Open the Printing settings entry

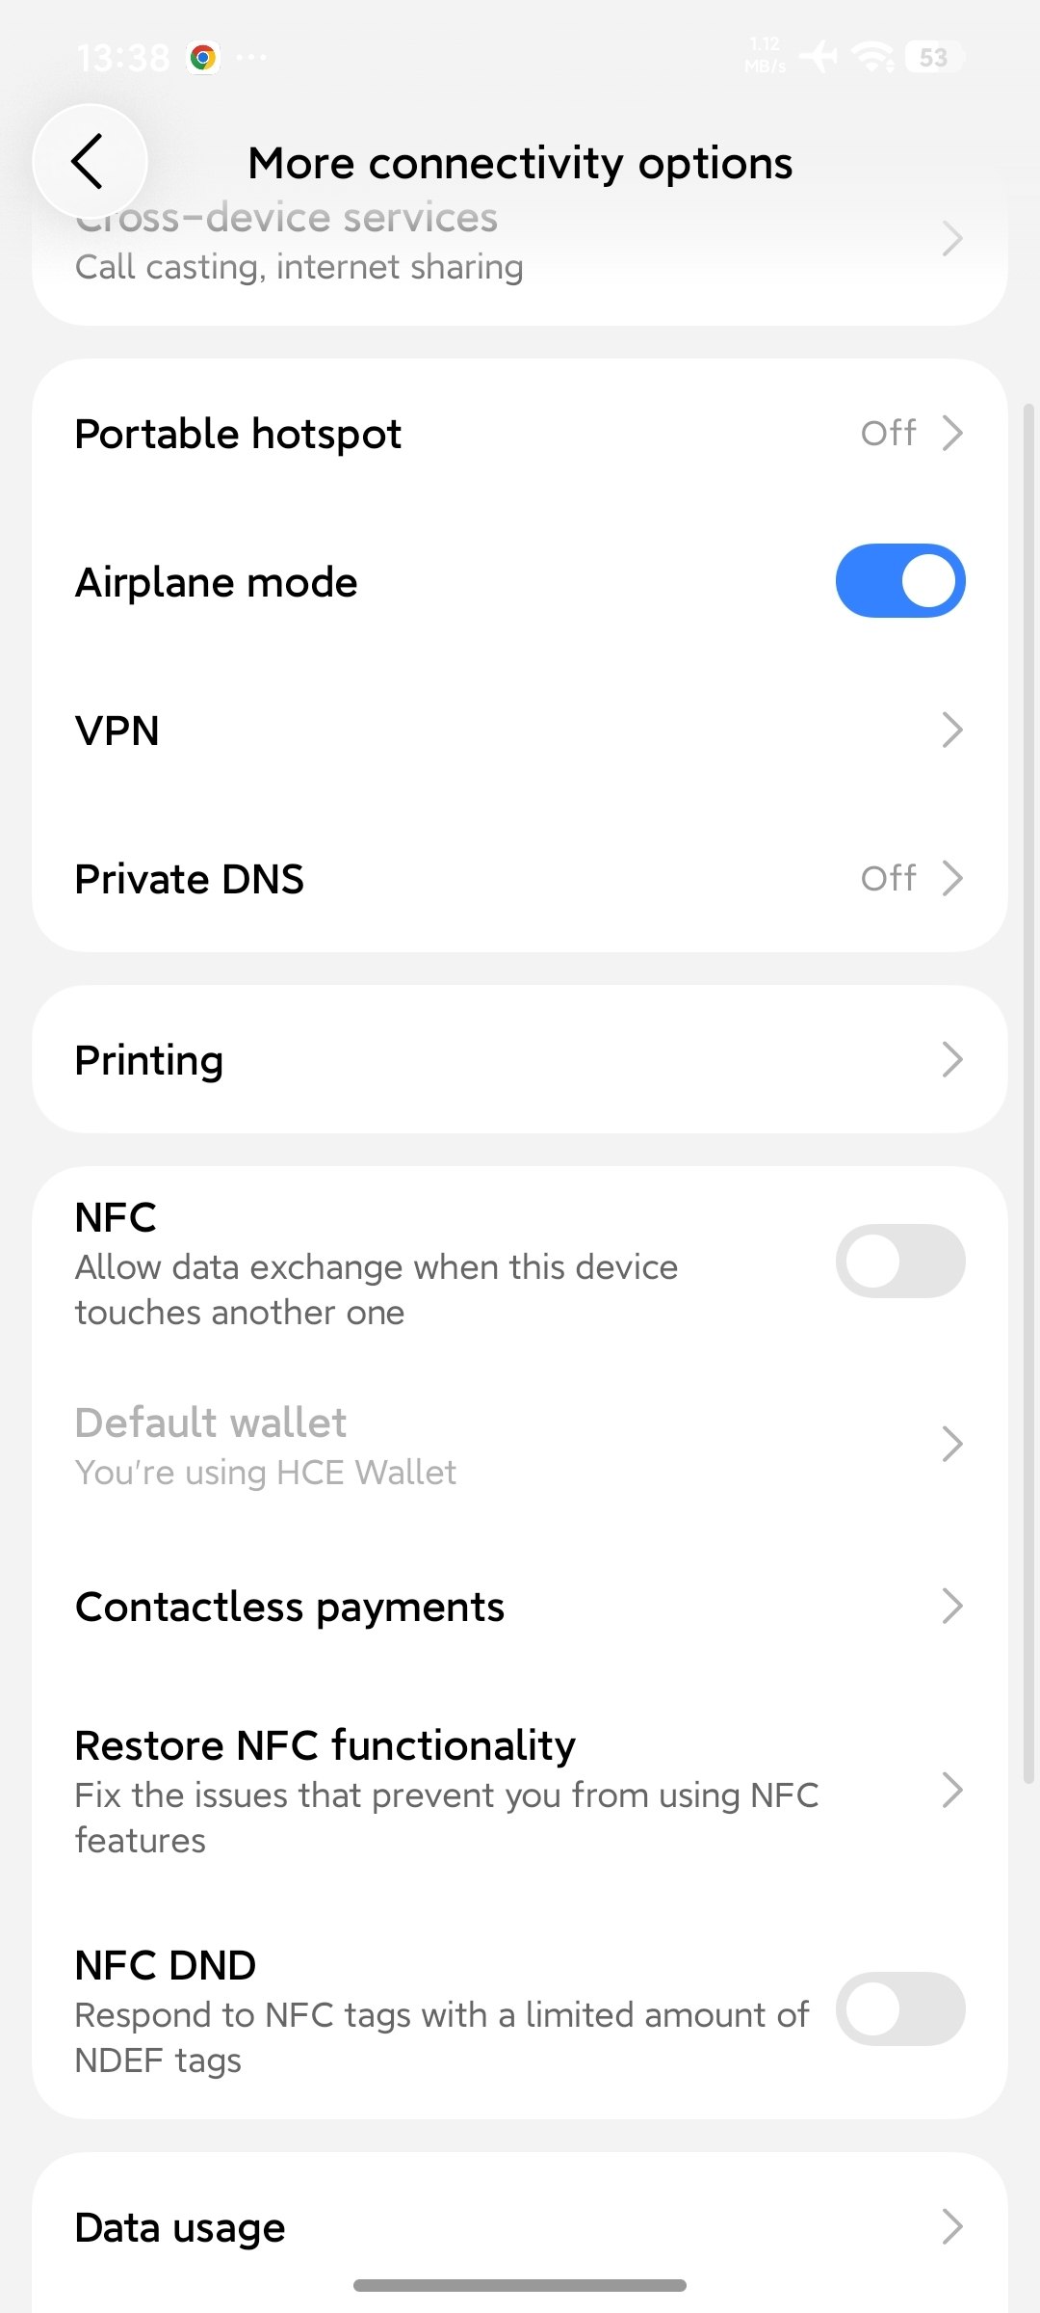point(520,1060)
